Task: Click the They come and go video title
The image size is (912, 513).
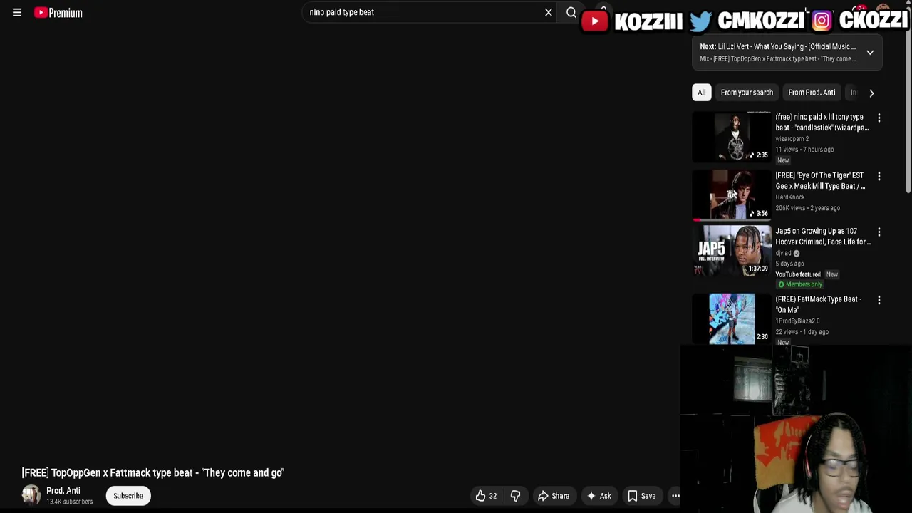Action: coord(153,473)
